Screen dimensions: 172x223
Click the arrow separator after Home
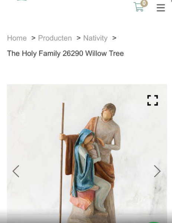pos(33,38)
